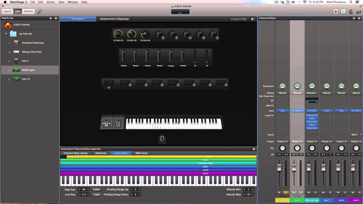Viewport: 363px width, 204px height.
Task: Open the Action menu
Action: click(x=51, y=2)
